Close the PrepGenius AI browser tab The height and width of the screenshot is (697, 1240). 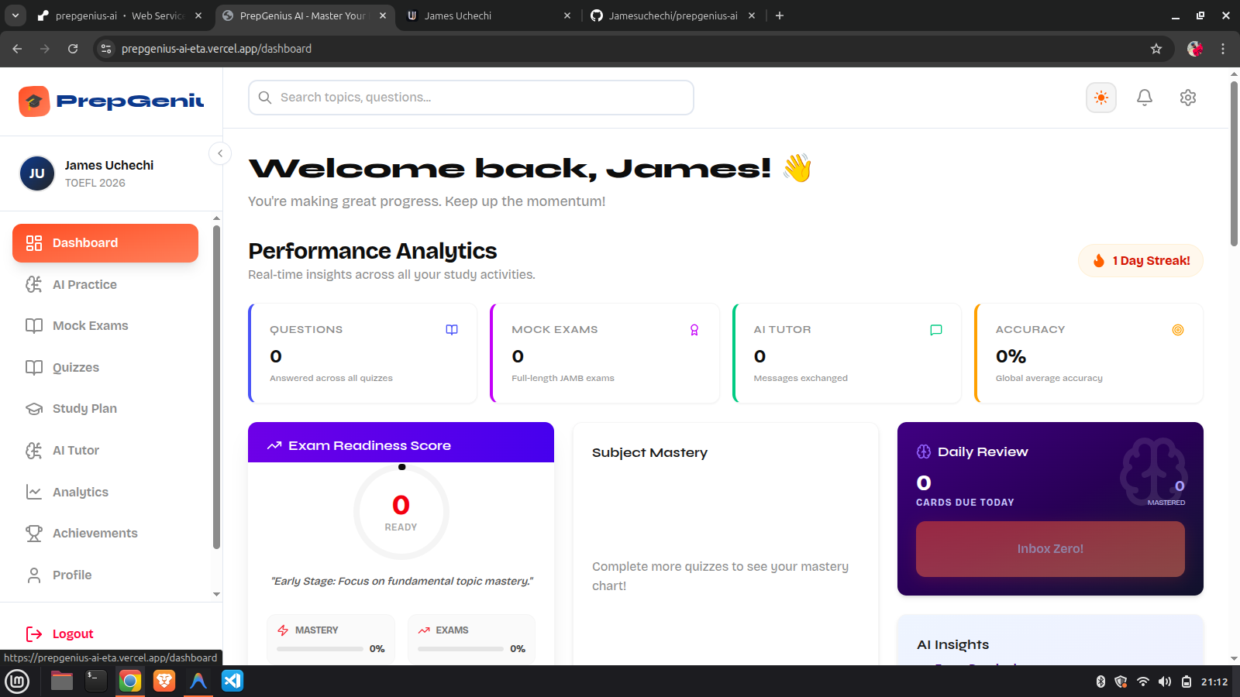[383, 15]
